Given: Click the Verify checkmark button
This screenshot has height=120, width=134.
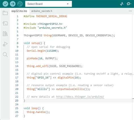Looking at the screenshot, I should [x=5, y=4].
